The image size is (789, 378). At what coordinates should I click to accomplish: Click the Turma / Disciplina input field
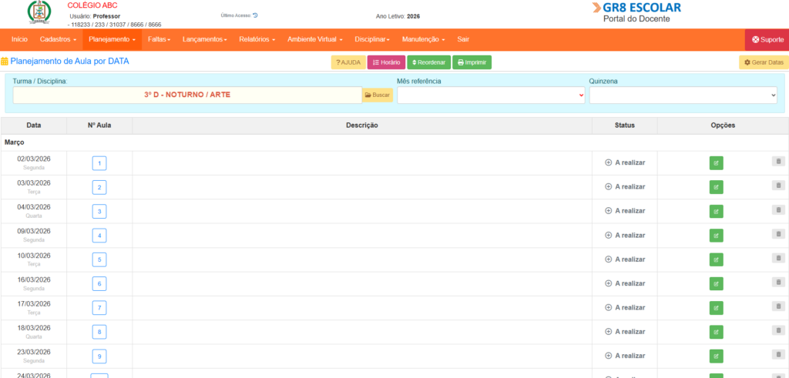(x=187, y=95)
